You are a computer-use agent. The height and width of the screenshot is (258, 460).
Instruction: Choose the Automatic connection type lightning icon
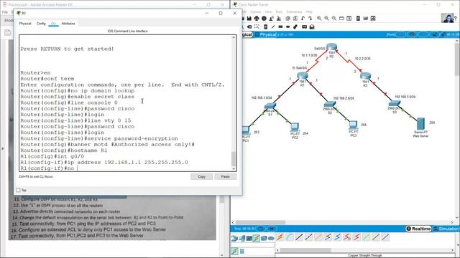point(280,237)
